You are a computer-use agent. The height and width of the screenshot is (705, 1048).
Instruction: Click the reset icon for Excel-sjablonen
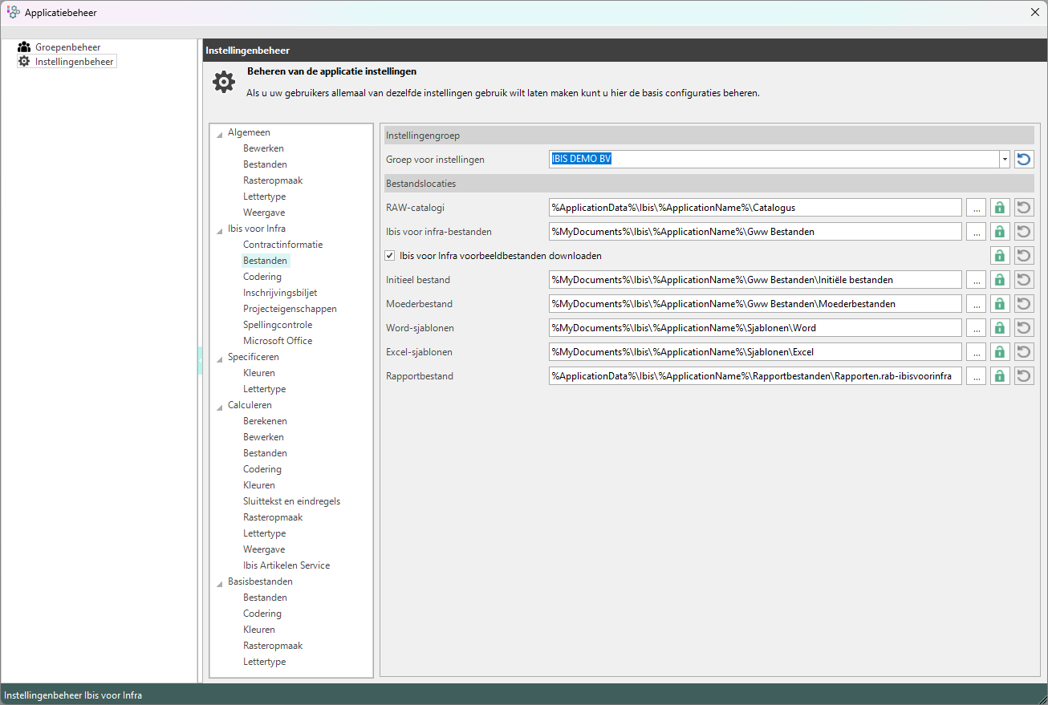click(1024, 352)
